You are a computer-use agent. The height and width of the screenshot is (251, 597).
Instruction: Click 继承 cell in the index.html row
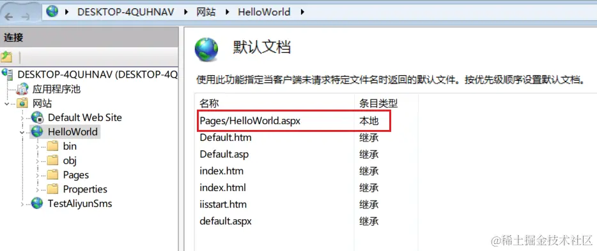369,187
